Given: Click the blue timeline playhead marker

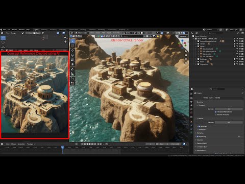Looking at the screenshot, I should 63,147.
